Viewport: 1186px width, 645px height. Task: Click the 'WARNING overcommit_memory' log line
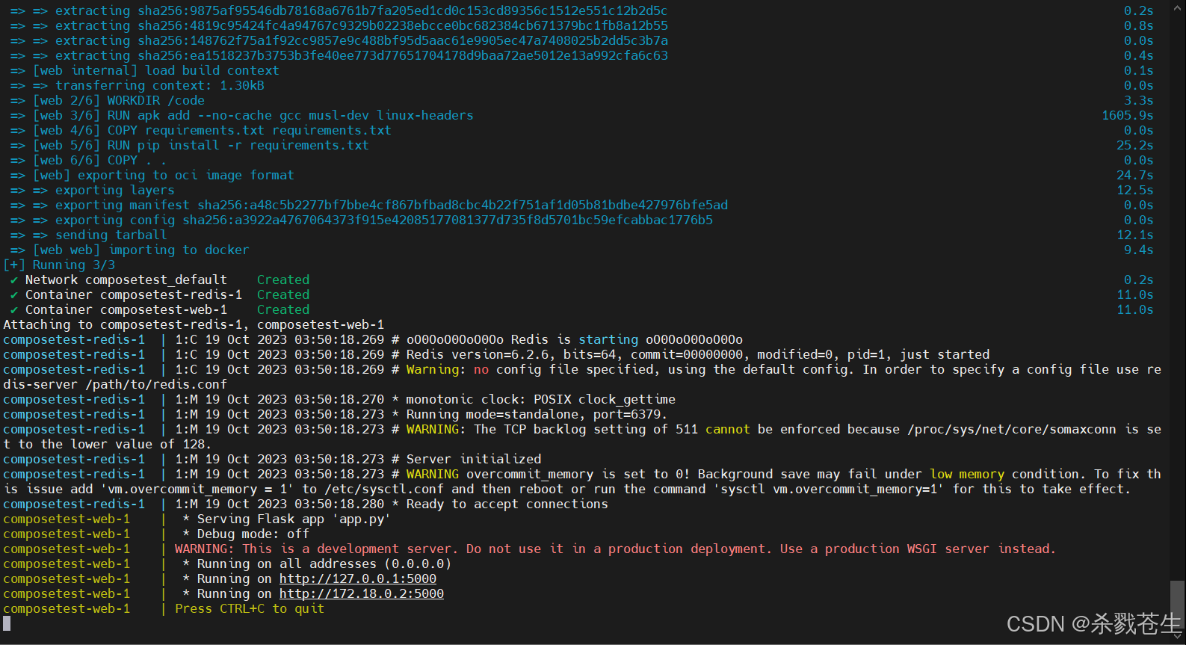tap(582, 481)
